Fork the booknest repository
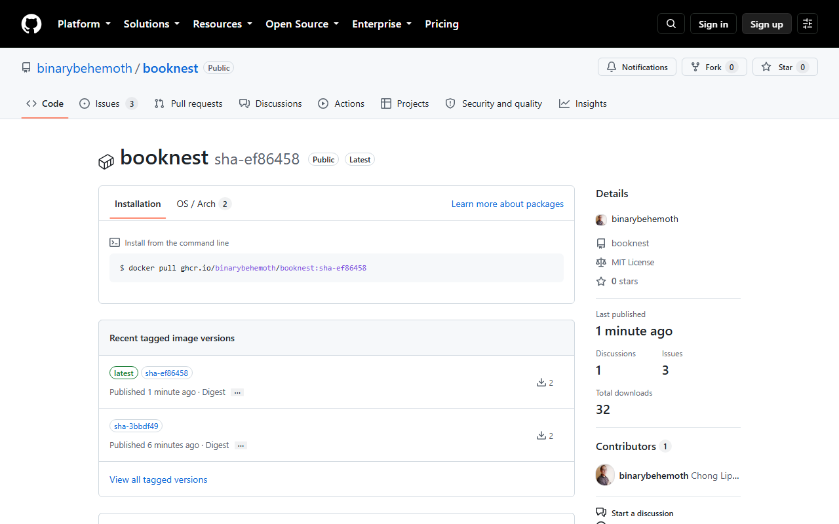The height and width of the screenshot is (524, 839). pyautogui.click(x=714, y=67)
